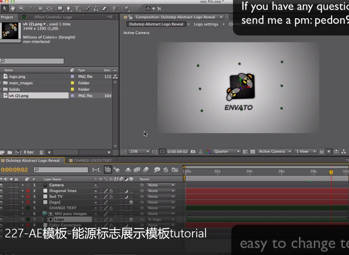The height and width of the screenshot is (255, 349).
Task: Open the 25% magnification dropdown
Action: 139,152
